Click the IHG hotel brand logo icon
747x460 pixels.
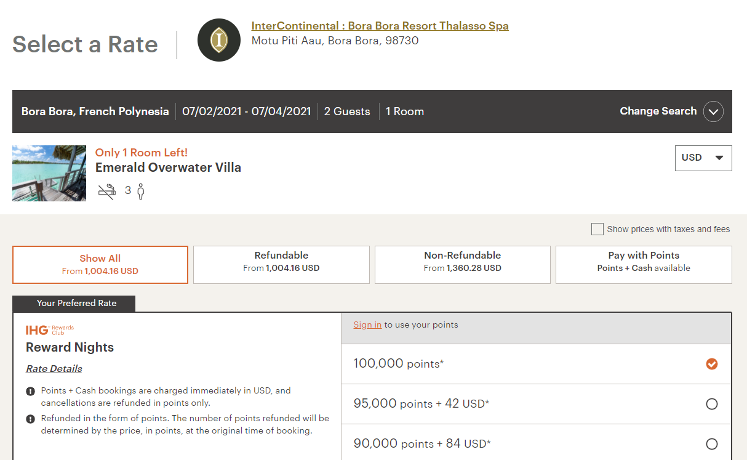(x=218, y=39)
